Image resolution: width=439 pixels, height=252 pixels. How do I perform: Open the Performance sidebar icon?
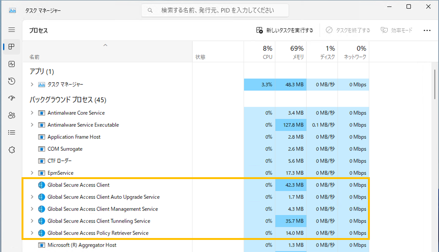pos(12,64)
